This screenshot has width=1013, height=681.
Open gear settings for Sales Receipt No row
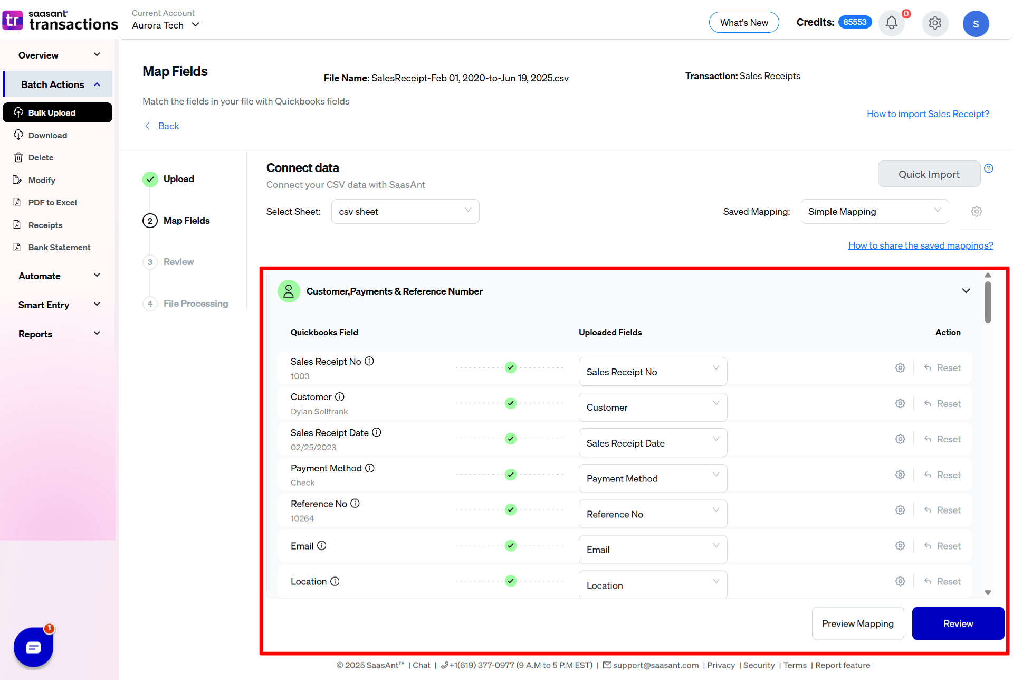[900, 368]
